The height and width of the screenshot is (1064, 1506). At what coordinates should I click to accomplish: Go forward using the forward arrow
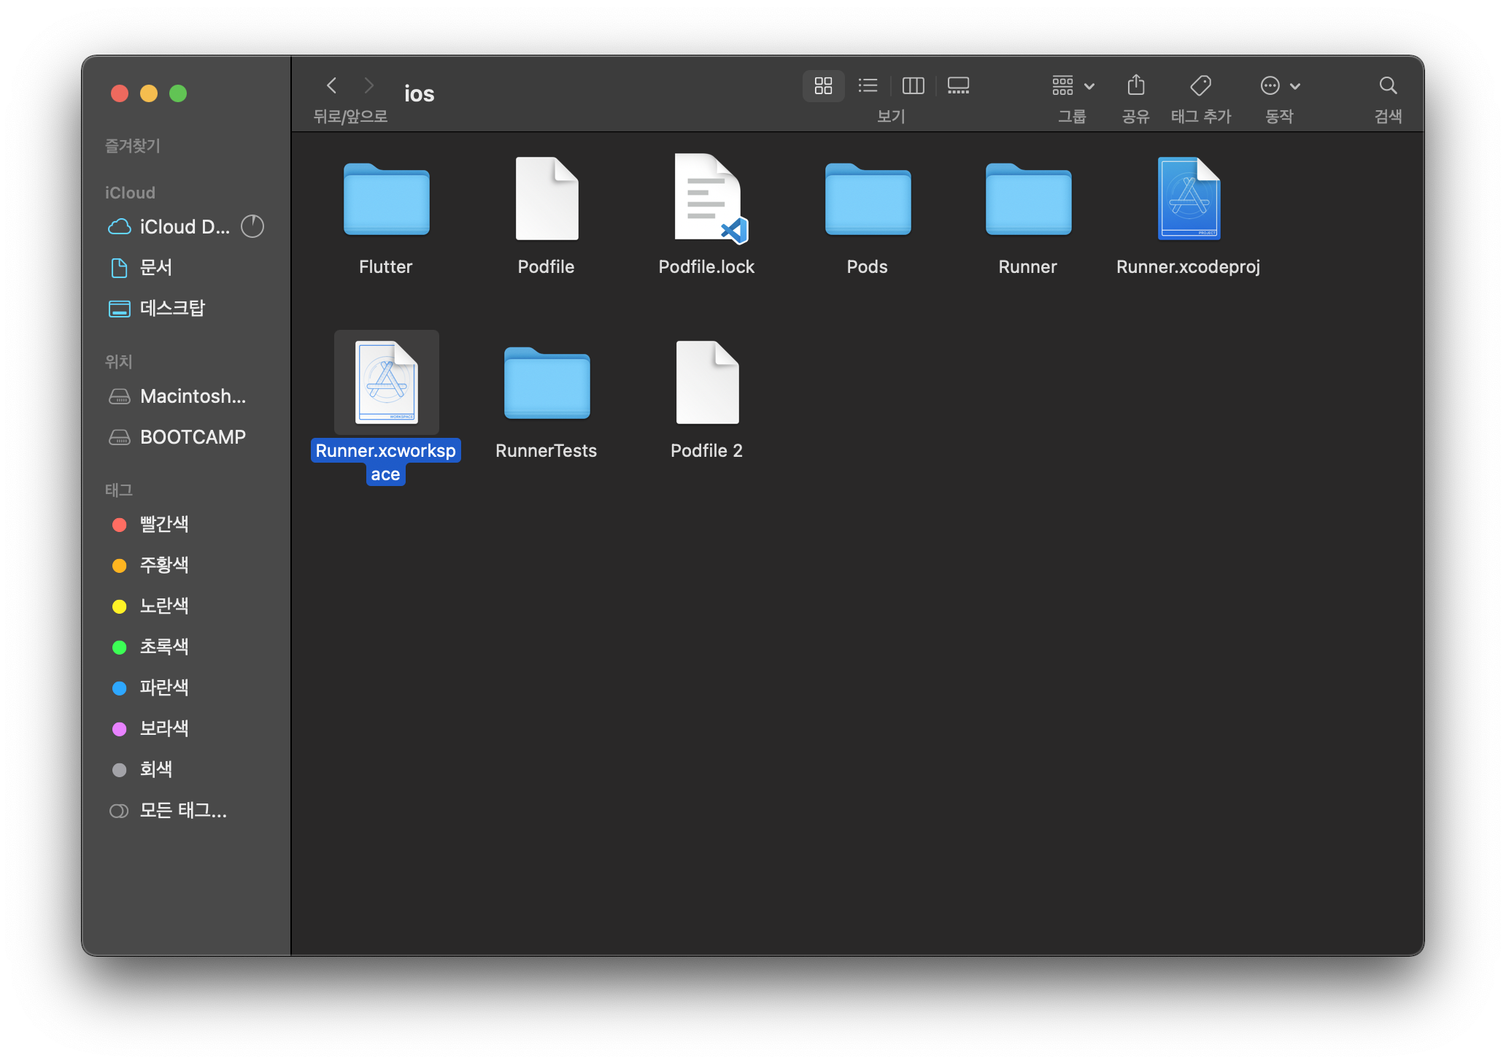[369, 85]
